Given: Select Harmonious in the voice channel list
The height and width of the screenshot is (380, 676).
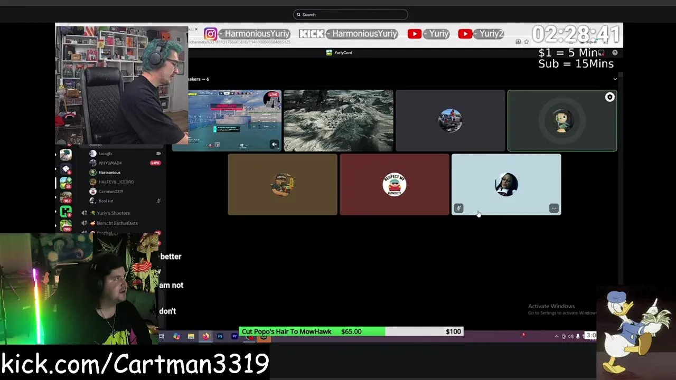Looking at the screenshot, I should tap(109, 173).
